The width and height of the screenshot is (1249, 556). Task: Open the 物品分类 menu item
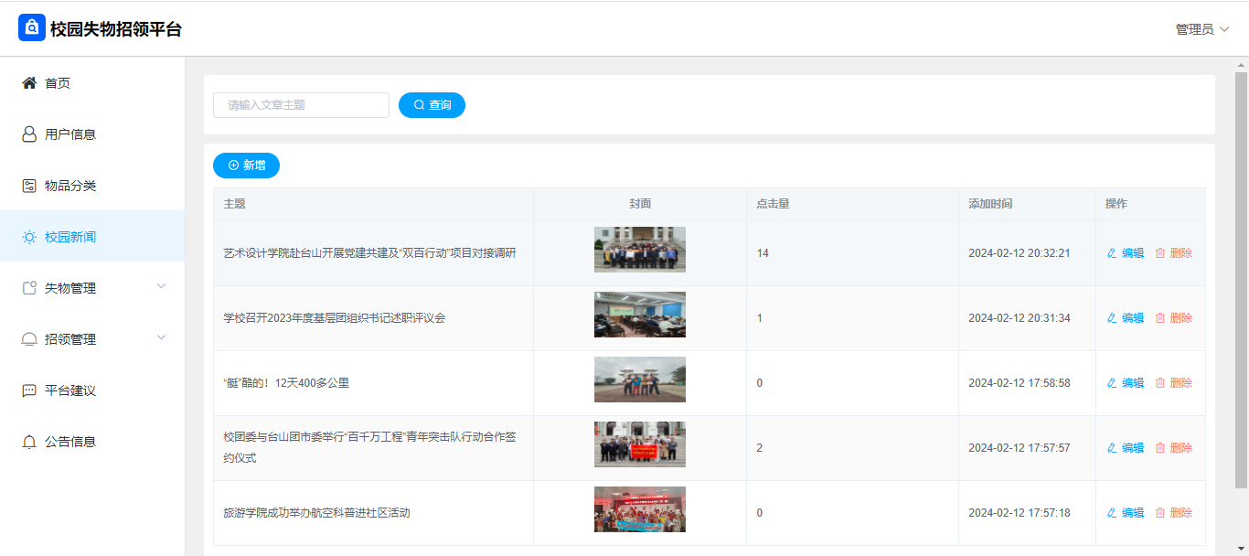(x=70, y=186)
